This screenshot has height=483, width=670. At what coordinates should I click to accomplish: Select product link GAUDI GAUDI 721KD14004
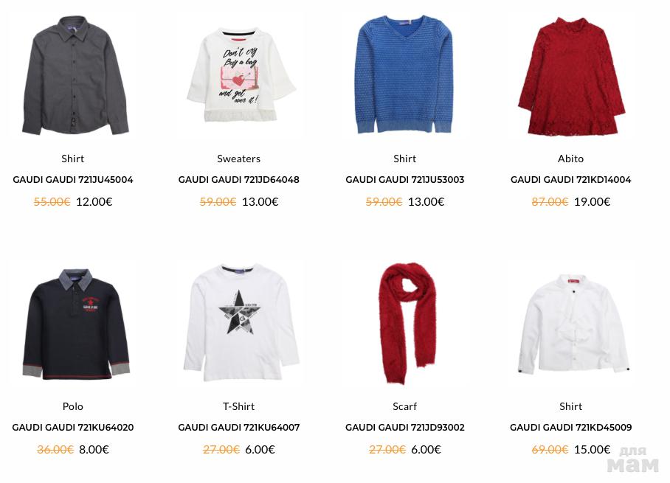pos(571,180)
